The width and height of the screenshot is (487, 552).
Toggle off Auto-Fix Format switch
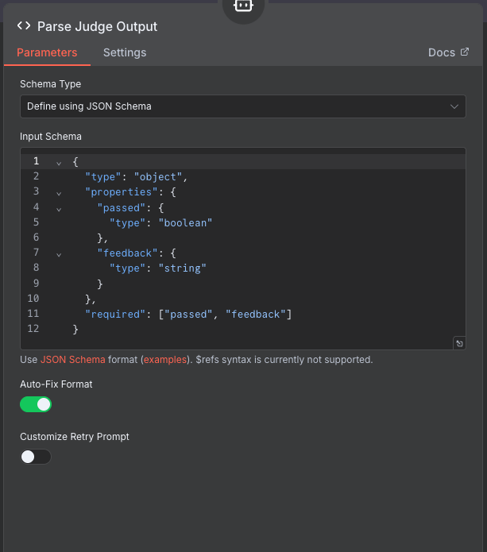pos(36,404)
